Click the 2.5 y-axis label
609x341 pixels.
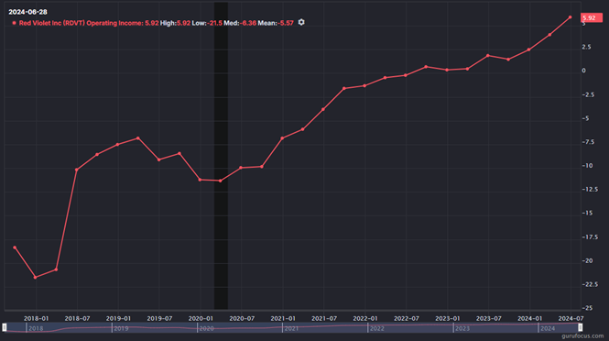(586, 47)
